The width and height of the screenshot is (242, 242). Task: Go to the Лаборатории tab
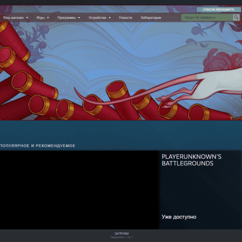click(x=151, y=18)
